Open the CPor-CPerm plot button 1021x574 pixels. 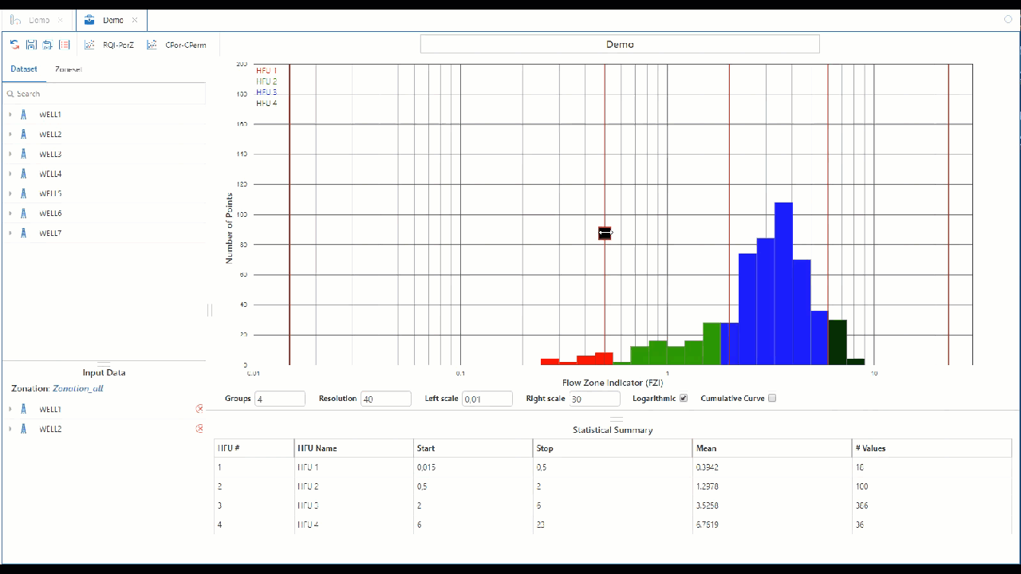click(176, 45)
